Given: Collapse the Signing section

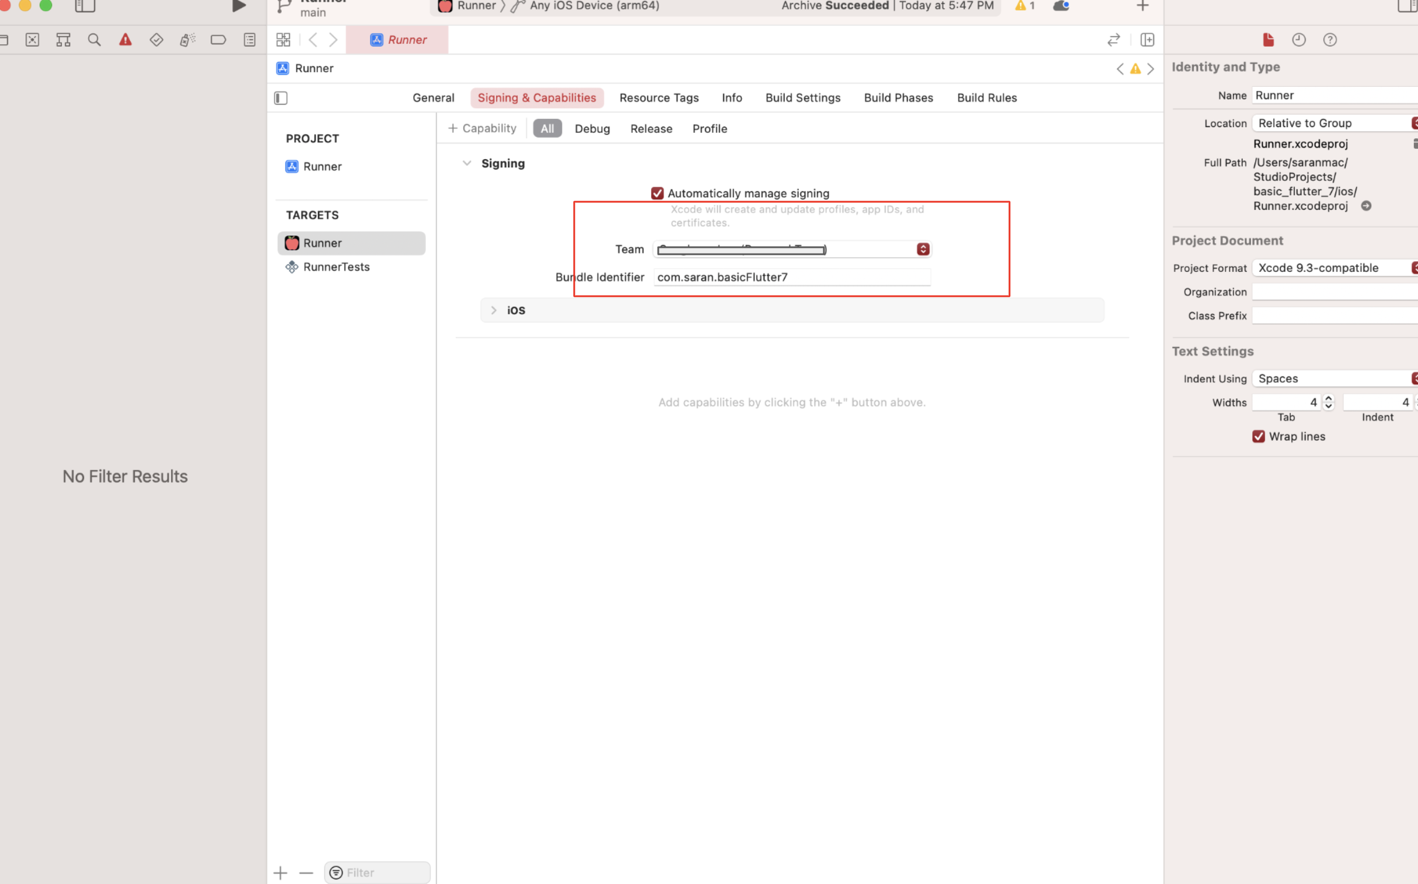Looking at the screenshot, I should pos(467,164).
